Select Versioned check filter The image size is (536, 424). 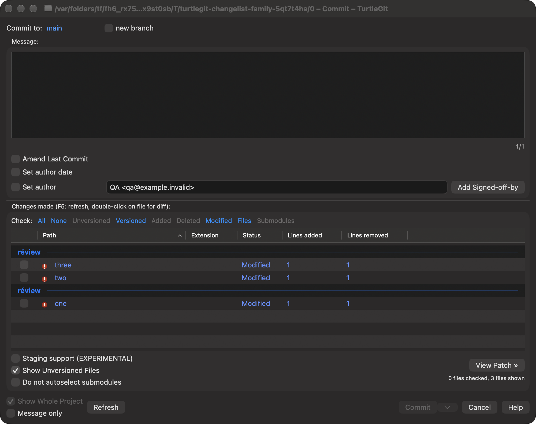click(x=131, y=221)
